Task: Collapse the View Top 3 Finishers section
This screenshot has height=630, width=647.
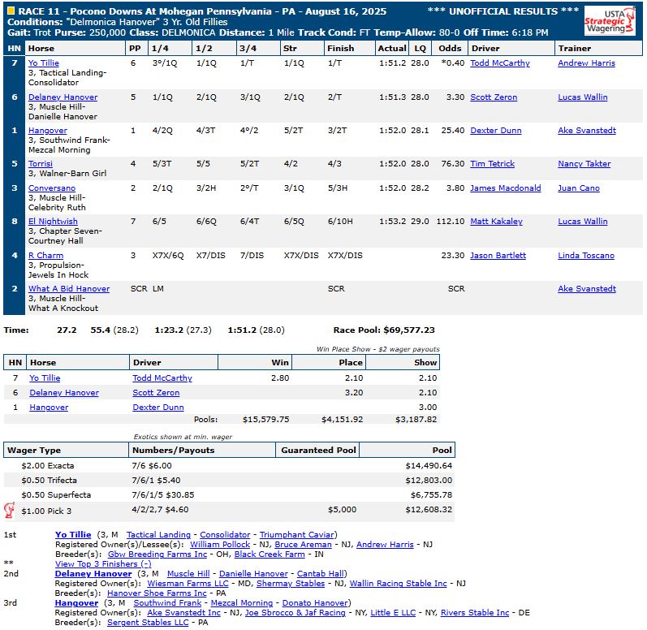Action: (x=102, y=563)
